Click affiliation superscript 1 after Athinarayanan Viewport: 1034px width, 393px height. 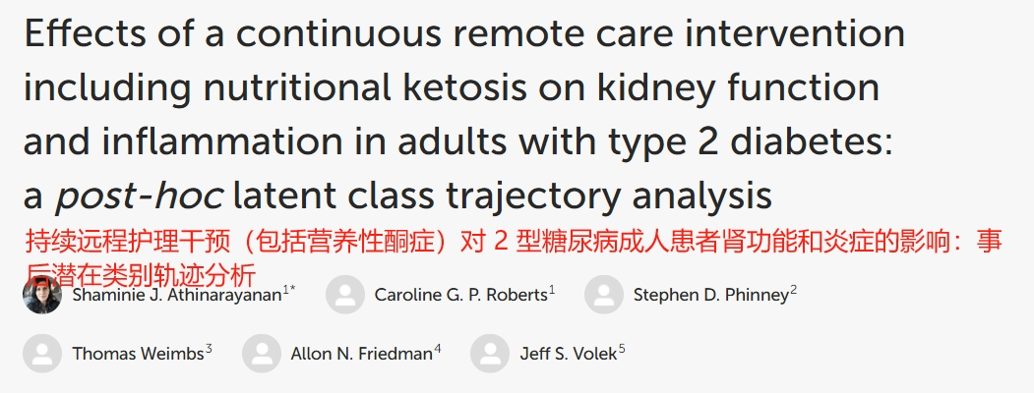pos(286,290)
